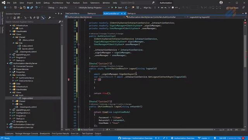Switch to the first Startup.cs tab
248x140 pixels.
(91, 14)
